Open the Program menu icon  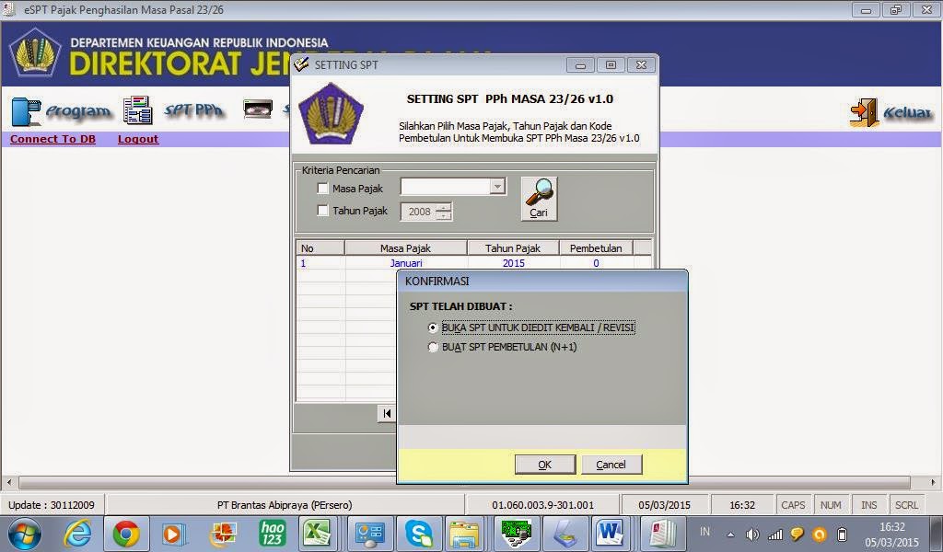pos(27,110)
